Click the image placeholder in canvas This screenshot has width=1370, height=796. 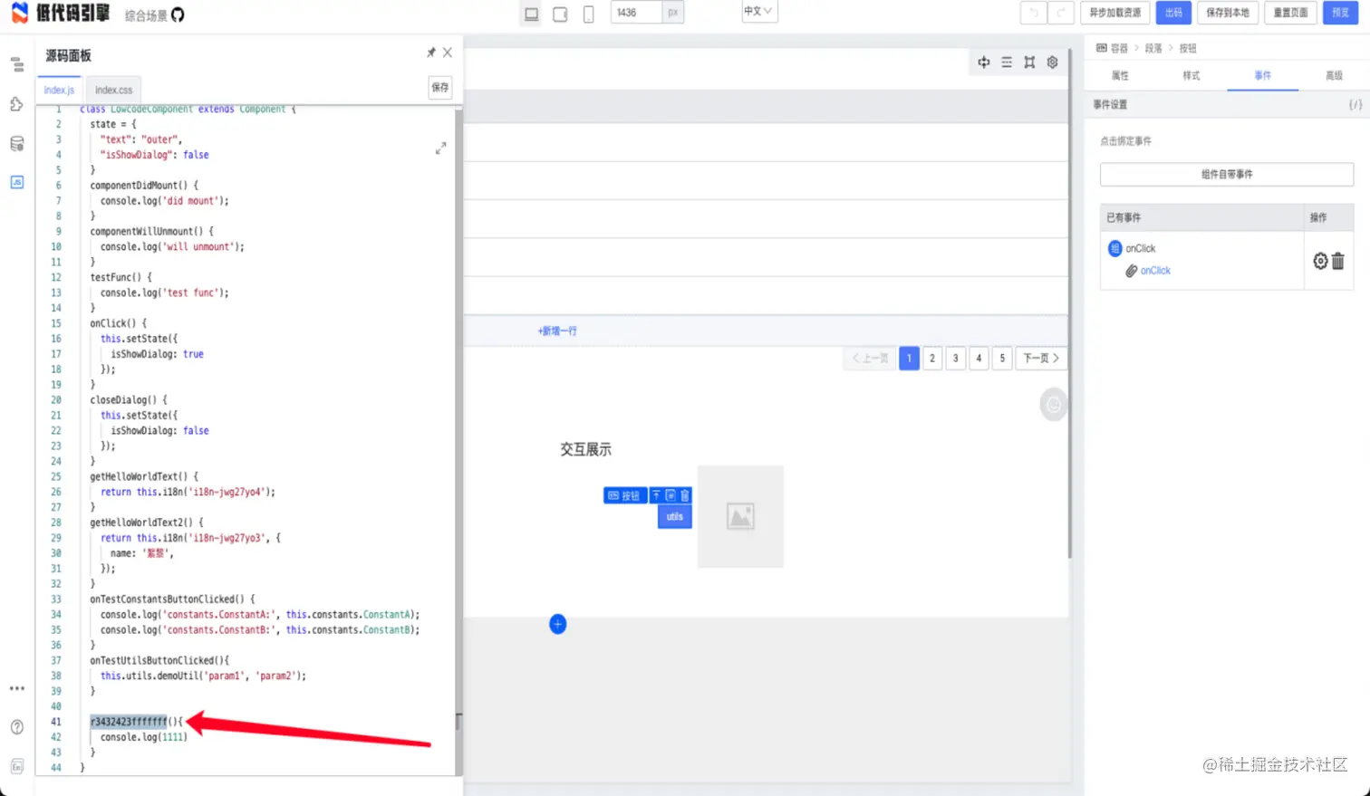pos(740,516)
